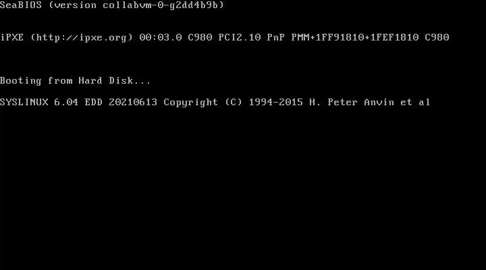486x270 pixels.
Task: Click the EDD text after SYSLINUX version
Action: [94, 103]
